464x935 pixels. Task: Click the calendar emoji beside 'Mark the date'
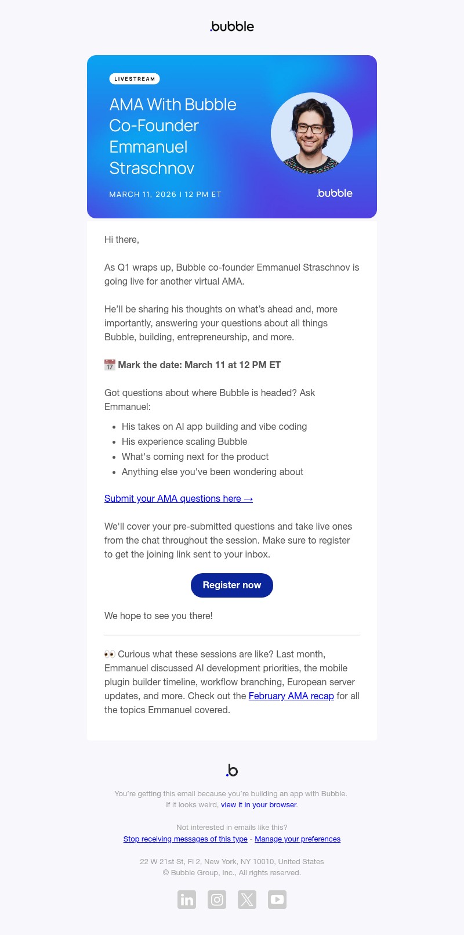tap(109, 365)
